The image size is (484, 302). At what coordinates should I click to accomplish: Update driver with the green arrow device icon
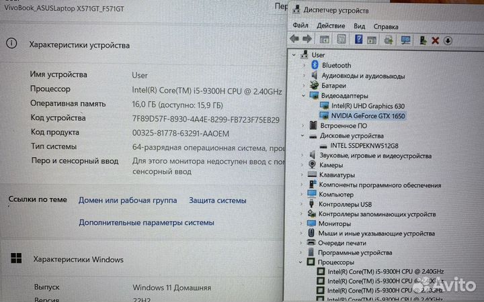423,40
